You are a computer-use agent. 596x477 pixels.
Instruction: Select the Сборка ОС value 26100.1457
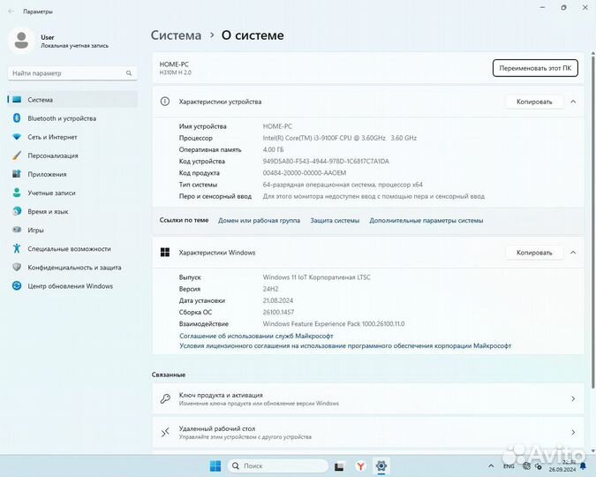click(278, 313)
